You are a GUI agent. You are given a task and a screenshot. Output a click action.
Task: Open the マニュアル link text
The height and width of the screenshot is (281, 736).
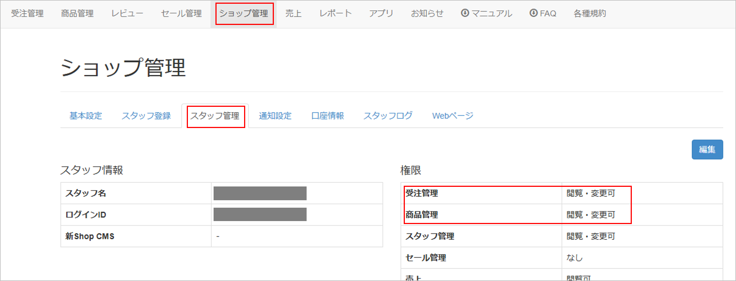click(x=492, y=13)
